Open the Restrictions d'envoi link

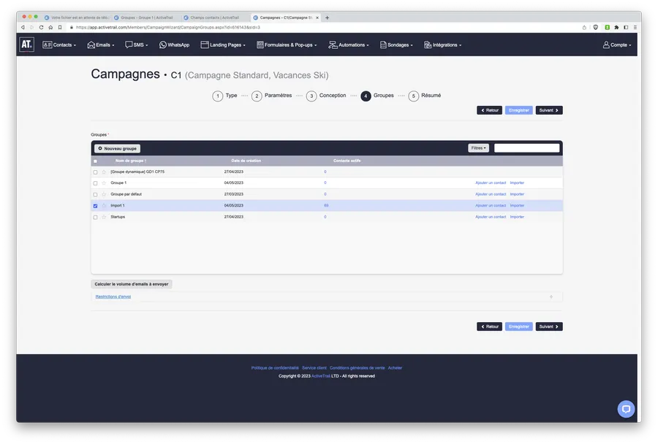point(113,296)
